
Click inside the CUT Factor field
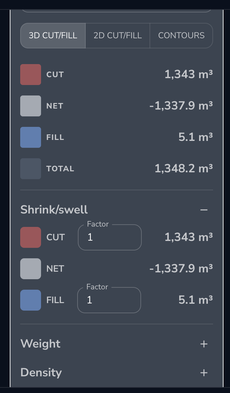(109, 237)
